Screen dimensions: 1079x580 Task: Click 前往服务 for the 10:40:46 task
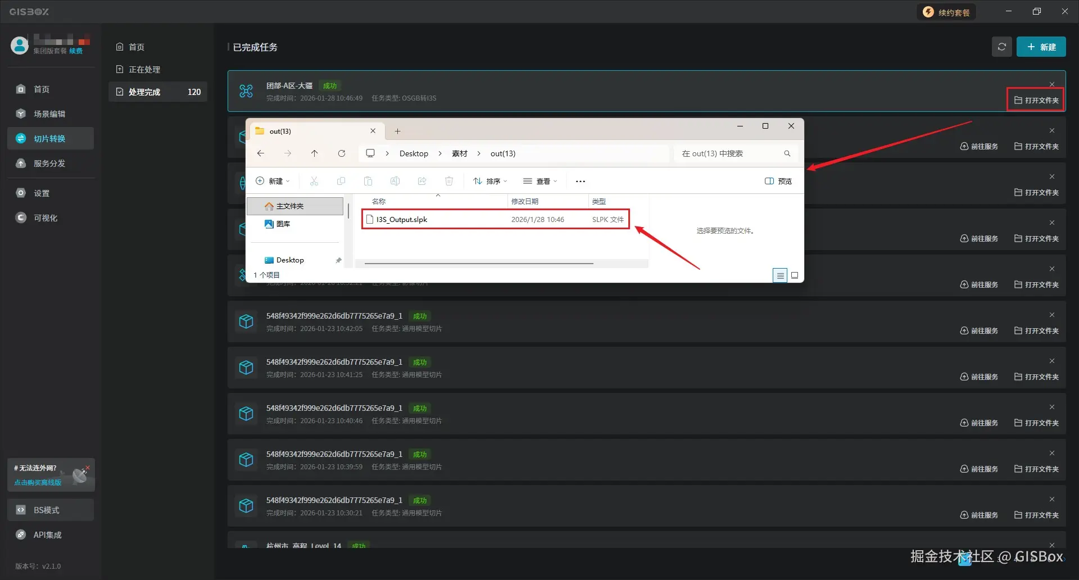point(979,423)
